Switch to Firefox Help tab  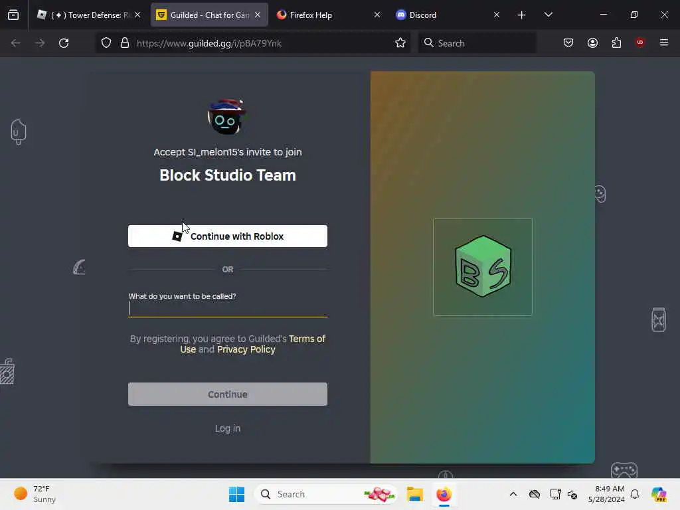point(328,15)
